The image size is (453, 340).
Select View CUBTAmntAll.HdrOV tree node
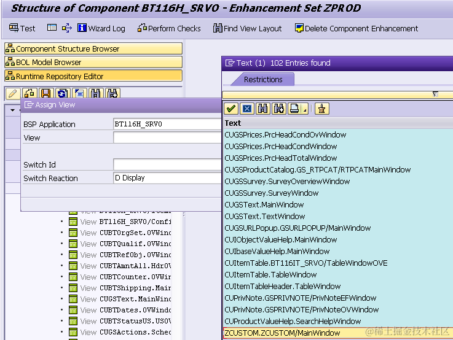click(120, 266)
